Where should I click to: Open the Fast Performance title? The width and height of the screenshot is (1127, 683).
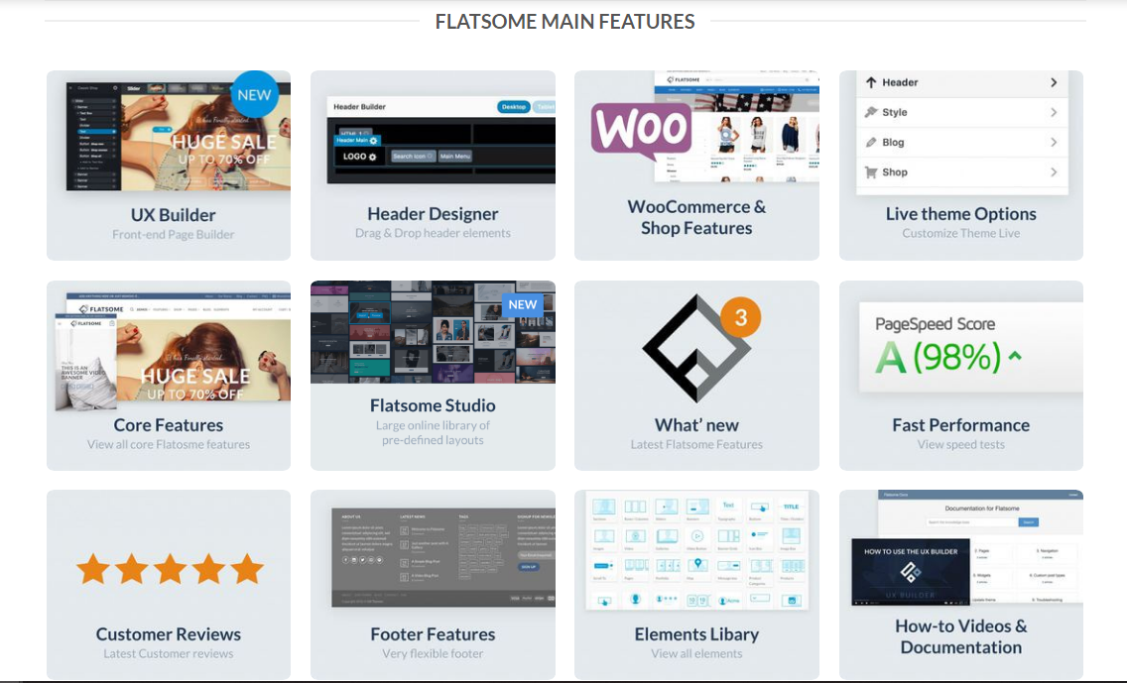[x=961, y=425]
